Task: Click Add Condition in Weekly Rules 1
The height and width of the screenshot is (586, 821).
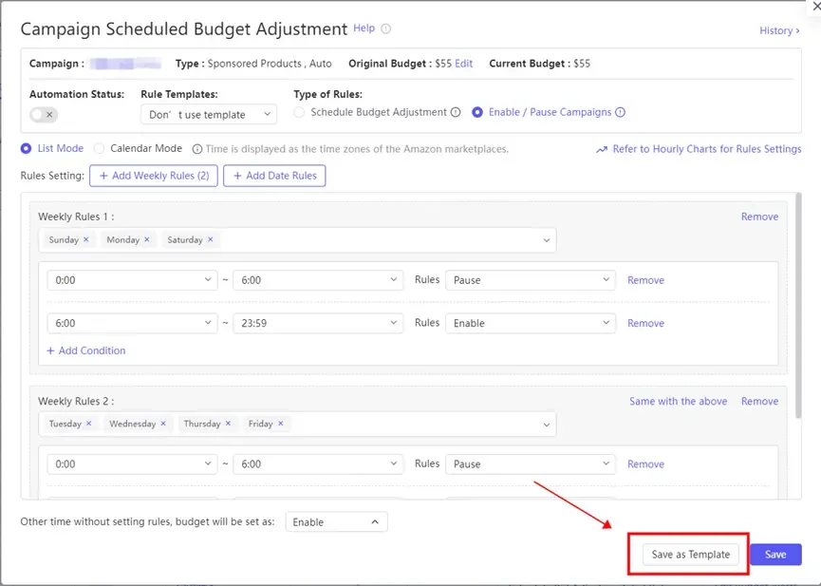Action: (86, 350)
